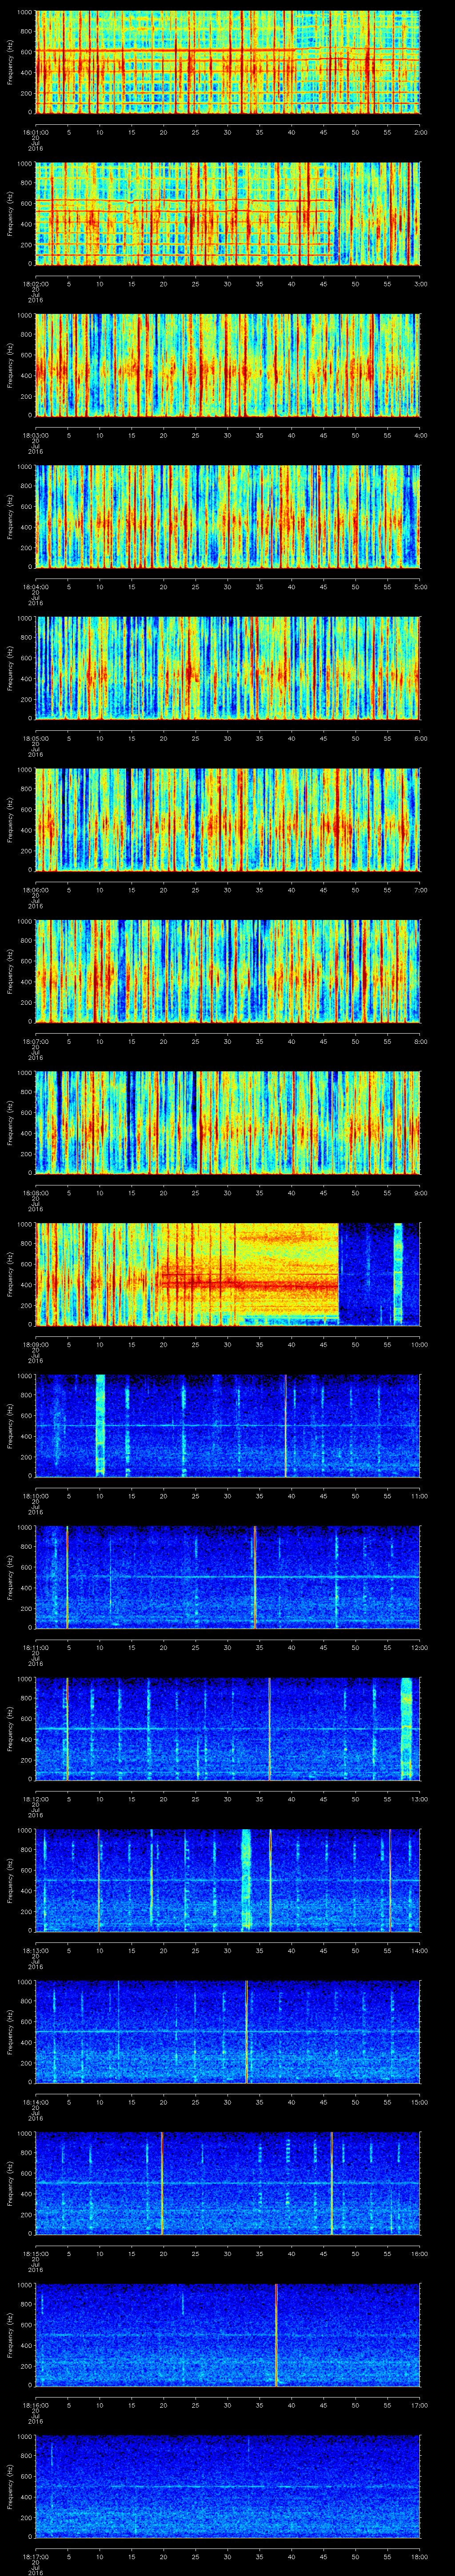455x2576 pixels.
Task: Select the spectrogram panel starting at 18:03:00
Action: click(x=228, y=365)
